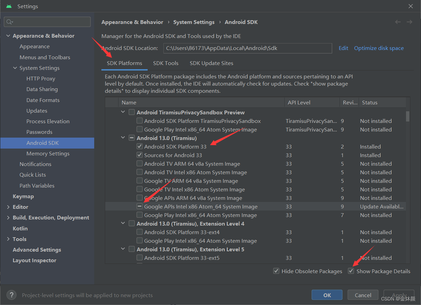The height and width of the screenshot is (305, 421).
Task: Uncheck Sources for Android 33
Action: (140, 155)
